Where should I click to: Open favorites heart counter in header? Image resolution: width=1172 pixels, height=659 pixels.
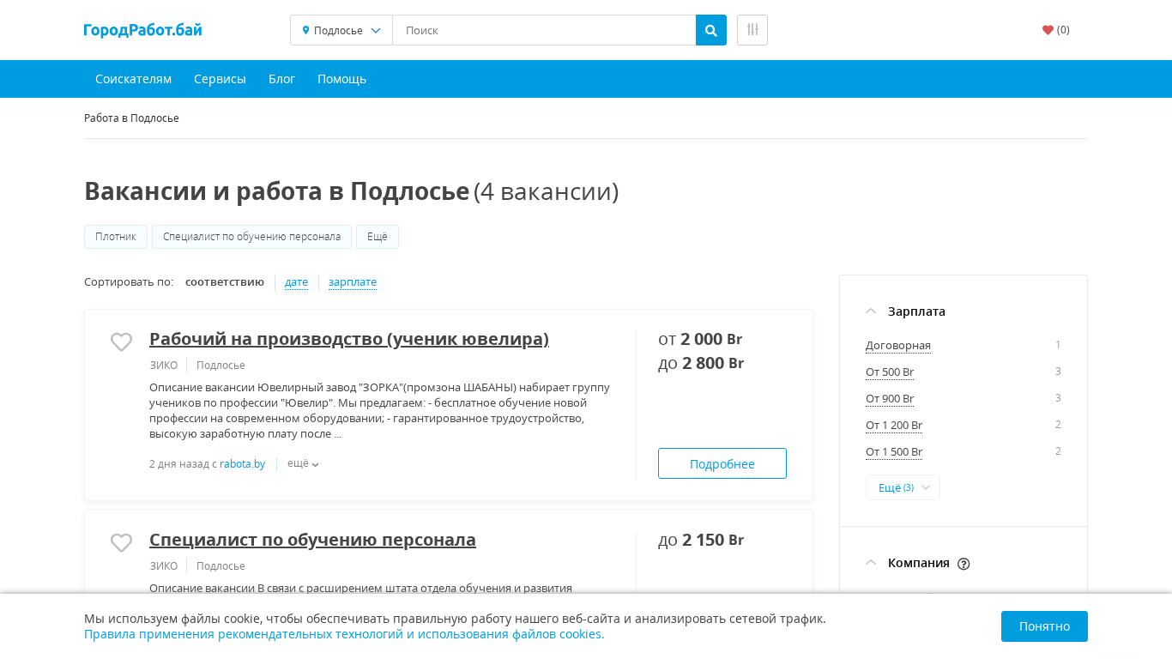click(x=1055, y=30)
